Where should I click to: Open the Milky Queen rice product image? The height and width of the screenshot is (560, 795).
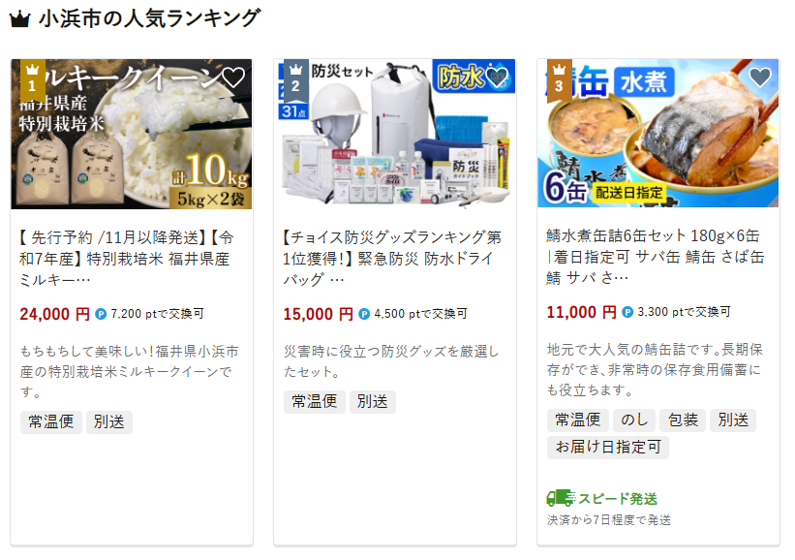tap(132, 134)
